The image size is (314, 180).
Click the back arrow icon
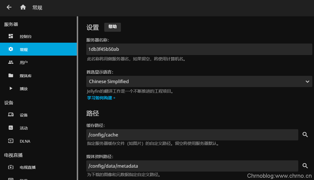[x=9, y=7]
